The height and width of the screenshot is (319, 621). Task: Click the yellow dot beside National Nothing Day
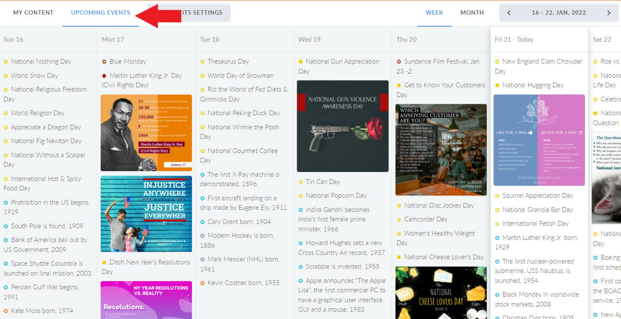pos(6,62)
